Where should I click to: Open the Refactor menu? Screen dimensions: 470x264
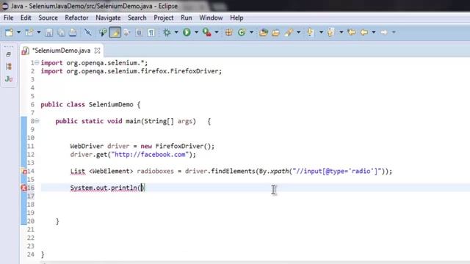coord(76,18)
